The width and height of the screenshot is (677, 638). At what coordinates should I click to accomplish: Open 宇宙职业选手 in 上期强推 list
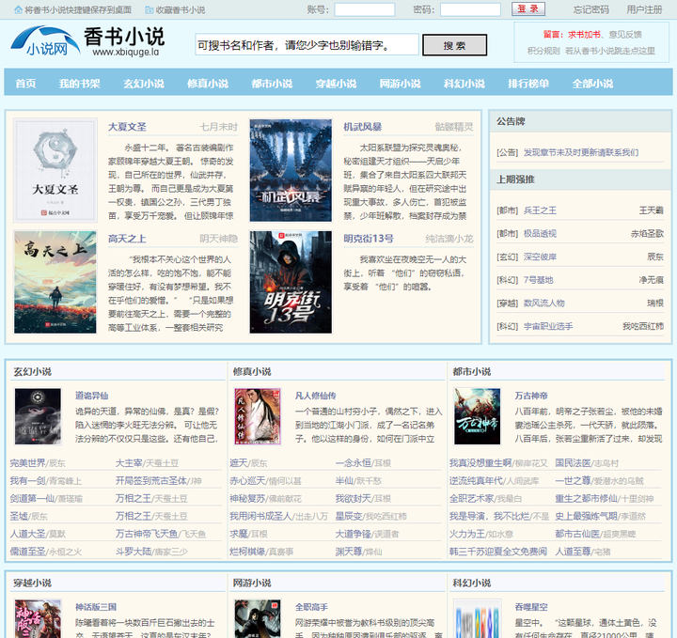coord(548,326)
